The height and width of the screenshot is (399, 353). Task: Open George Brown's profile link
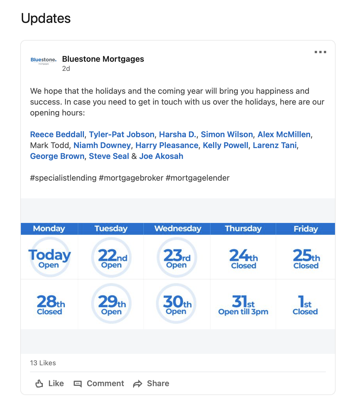point(57,156)
